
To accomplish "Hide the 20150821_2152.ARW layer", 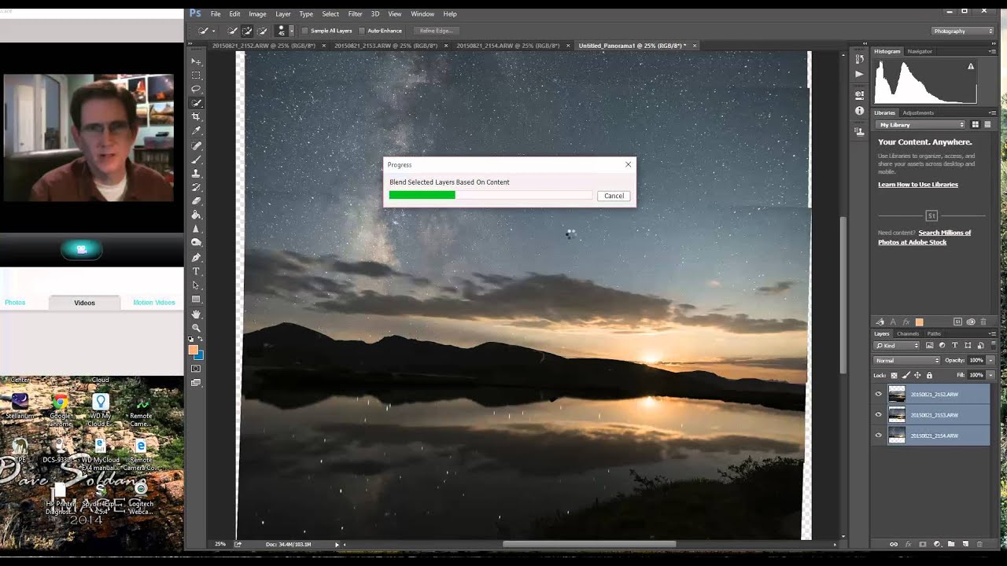I will pos(879,395).
